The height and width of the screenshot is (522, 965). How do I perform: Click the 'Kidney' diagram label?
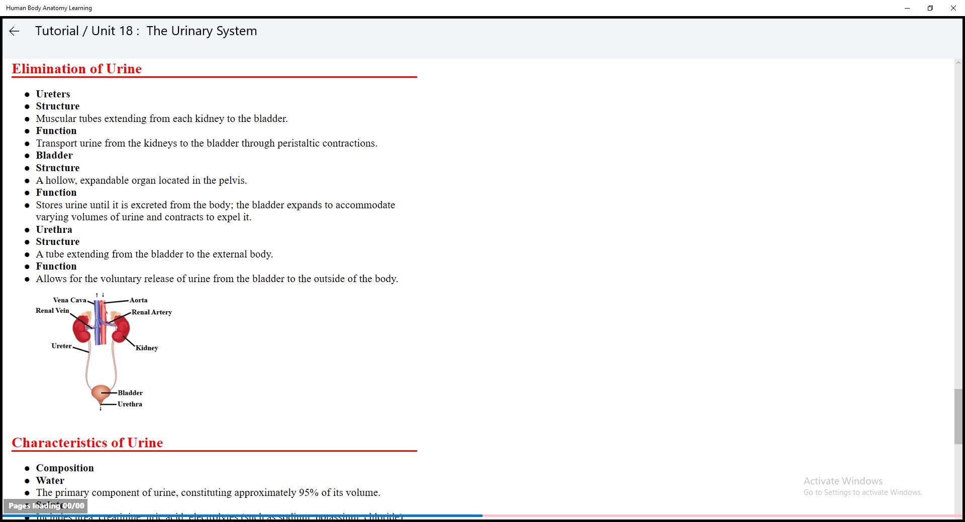tap(147, 348)
